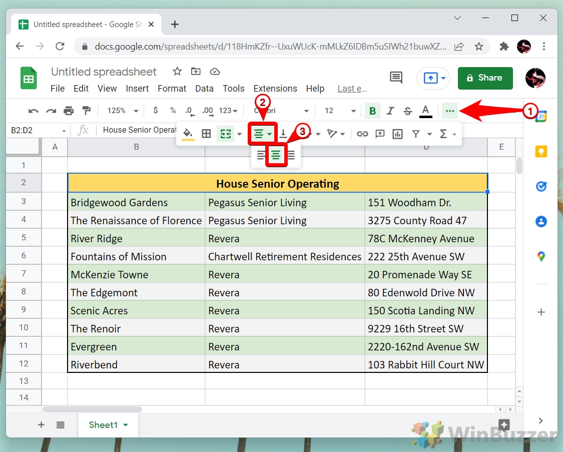The height and width of the screenshot is (452, 563).
Task: Toggle the Create a filter icon
Action: pos(416,134)
